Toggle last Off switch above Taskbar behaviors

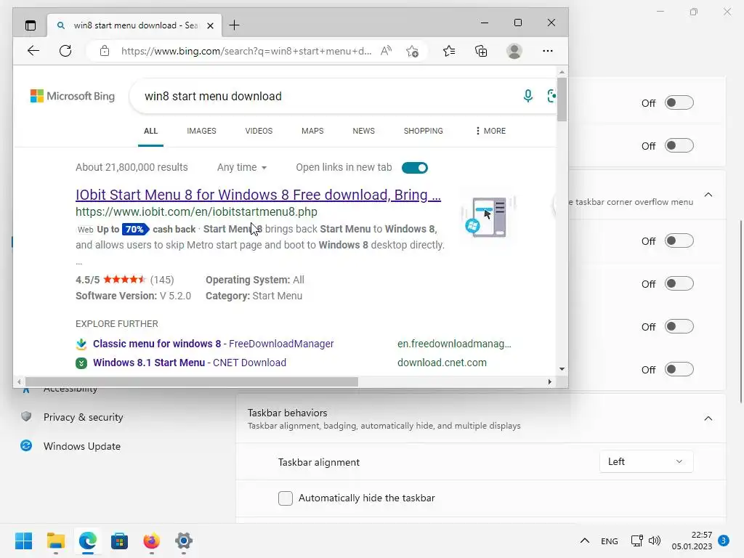pyautogui.click(x=679, y=369)
